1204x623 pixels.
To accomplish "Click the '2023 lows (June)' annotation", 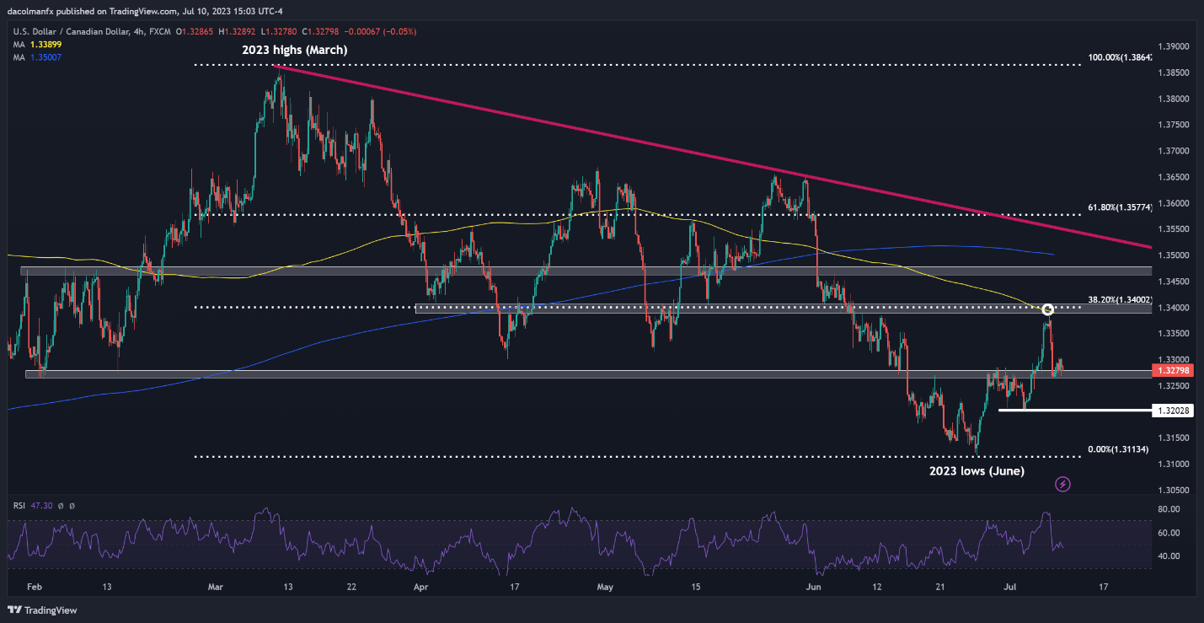I will (x=976, y=471).
